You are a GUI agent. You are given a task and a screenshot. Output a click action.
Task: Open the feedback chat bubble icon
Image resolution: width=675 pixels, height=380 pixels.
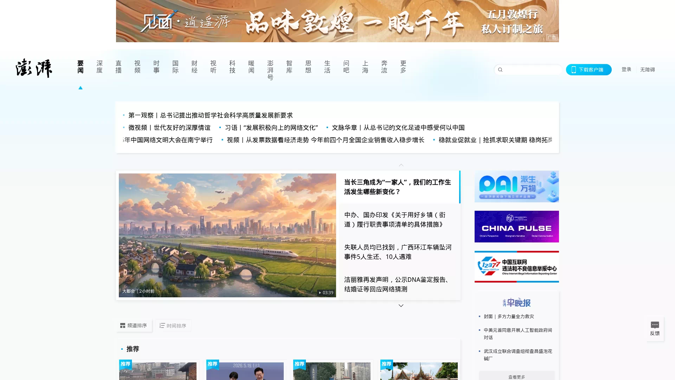pos(655,325)
